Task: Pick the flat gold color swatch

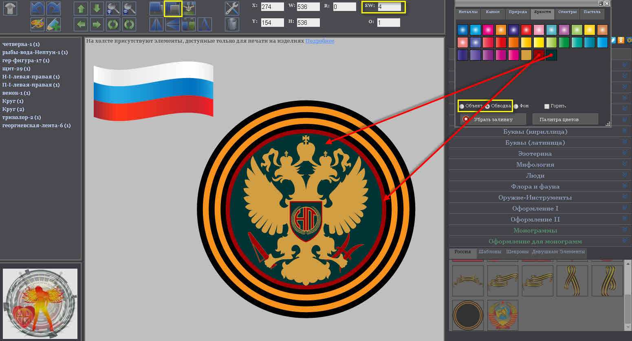Action: point(526,55)
